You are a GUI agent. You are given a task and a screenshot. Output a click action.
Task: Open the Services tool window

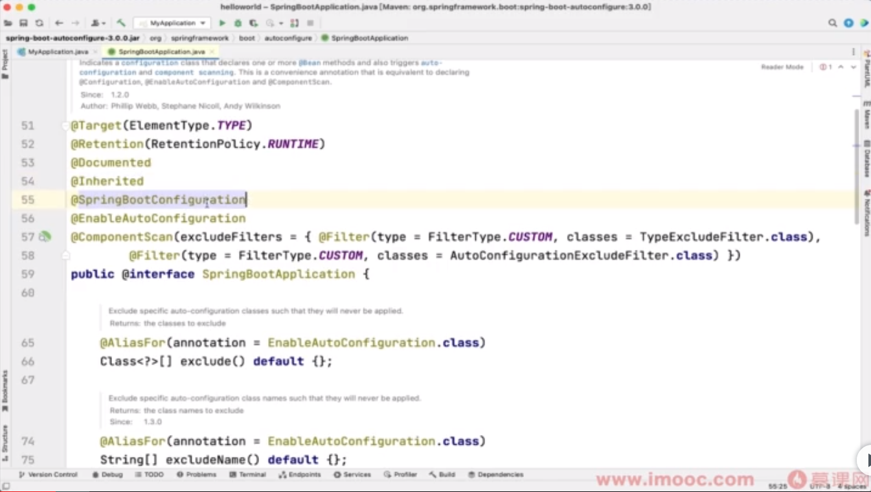353,475
